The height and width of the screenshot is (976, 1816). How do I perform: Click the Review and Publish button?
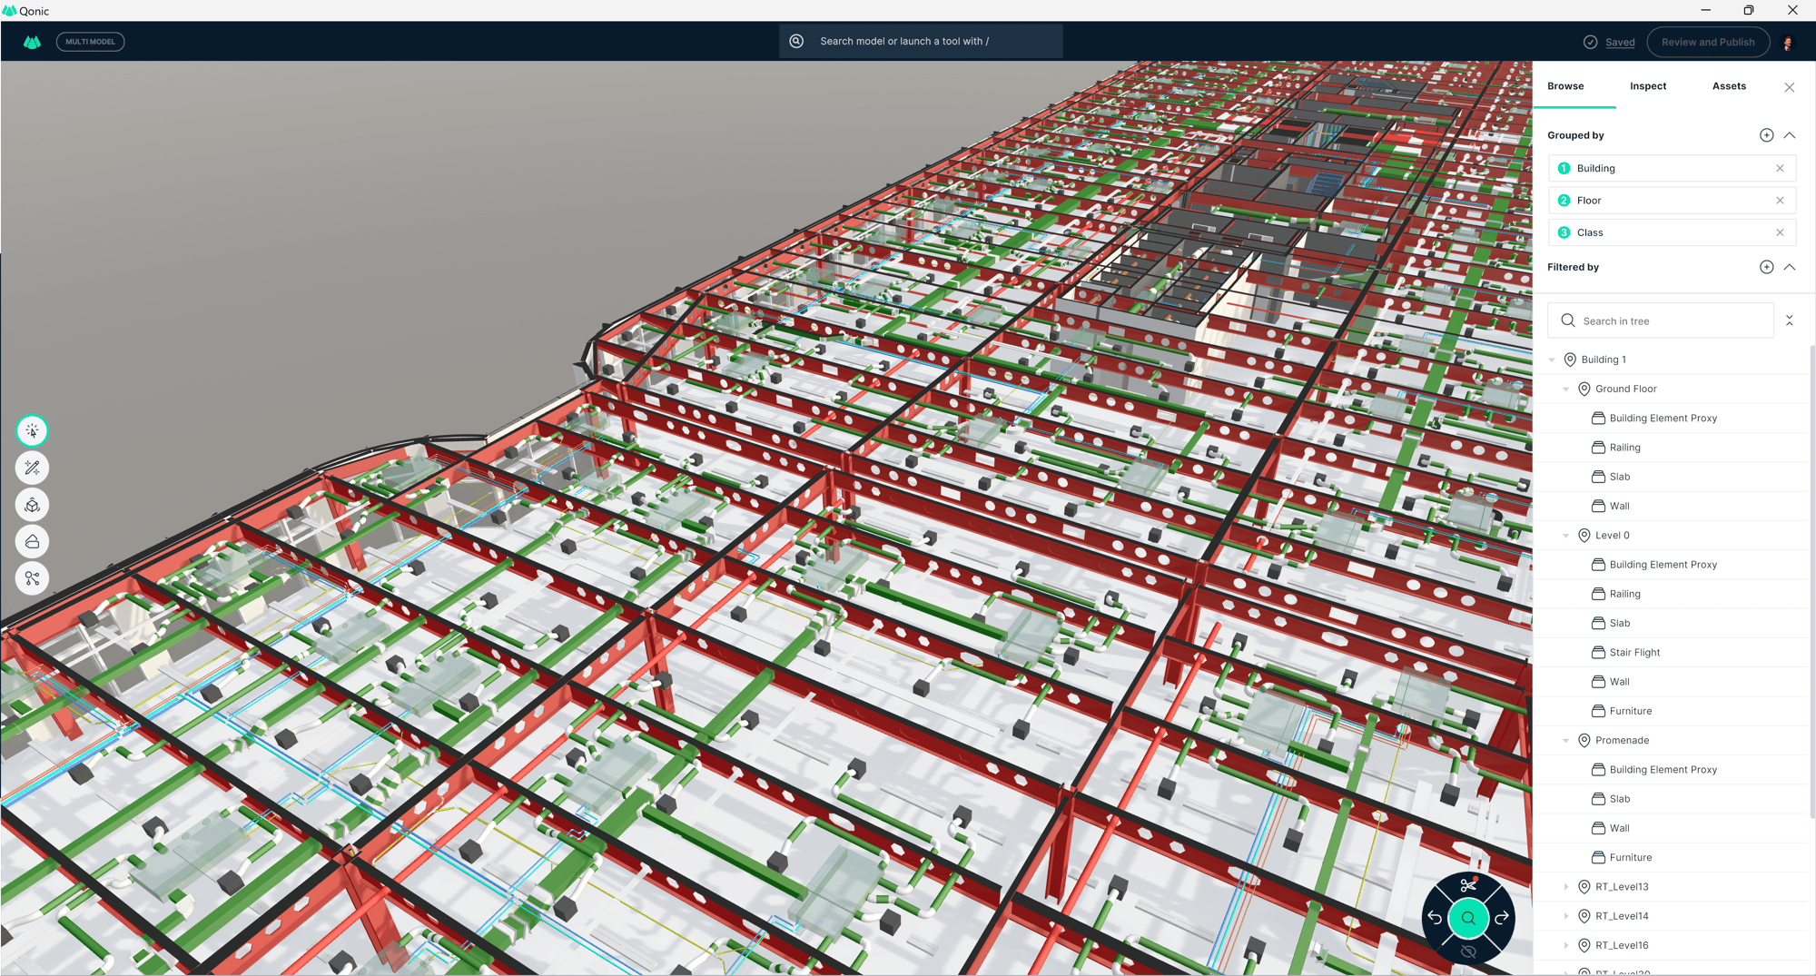coord(1708,42)
